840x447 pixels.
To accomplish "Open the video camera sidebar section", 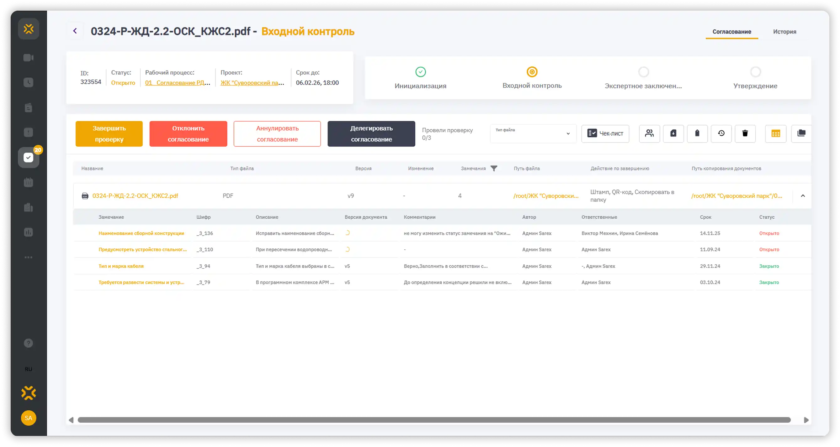I will [28, 58].
